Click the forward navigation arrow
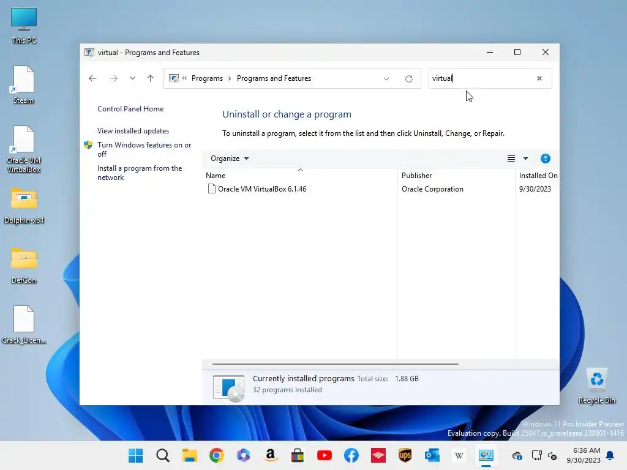Image resolution: width=627 pixels, height=470 pixels. pos(114,78)
